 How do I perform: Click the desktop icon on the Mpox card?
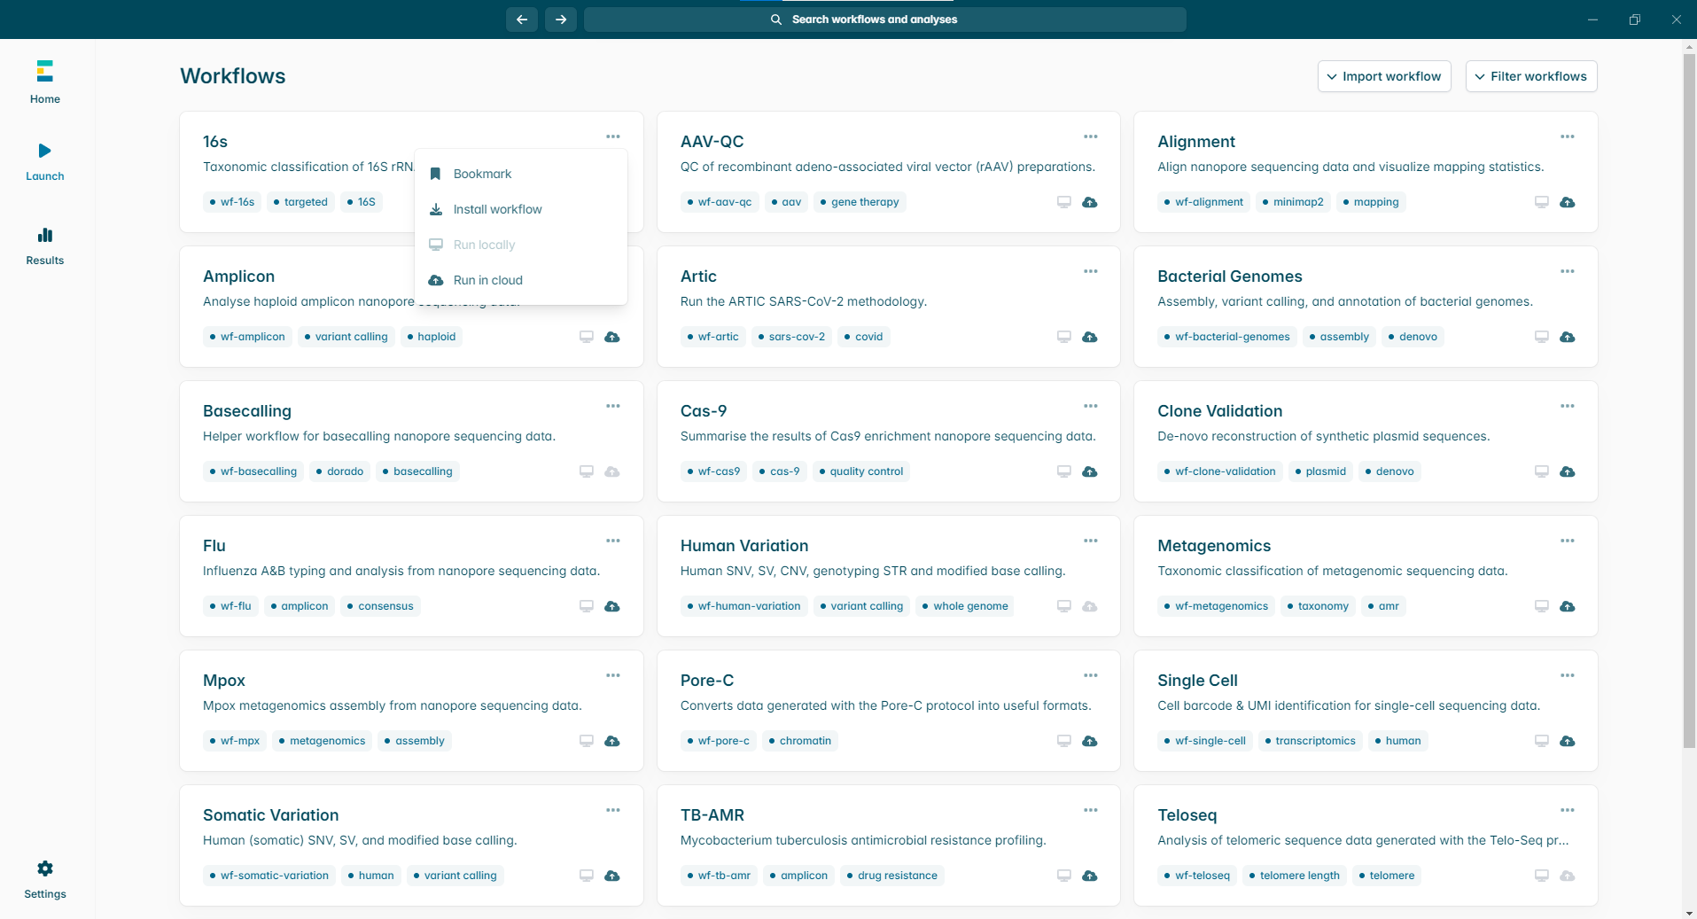click(x=586, y=741)
